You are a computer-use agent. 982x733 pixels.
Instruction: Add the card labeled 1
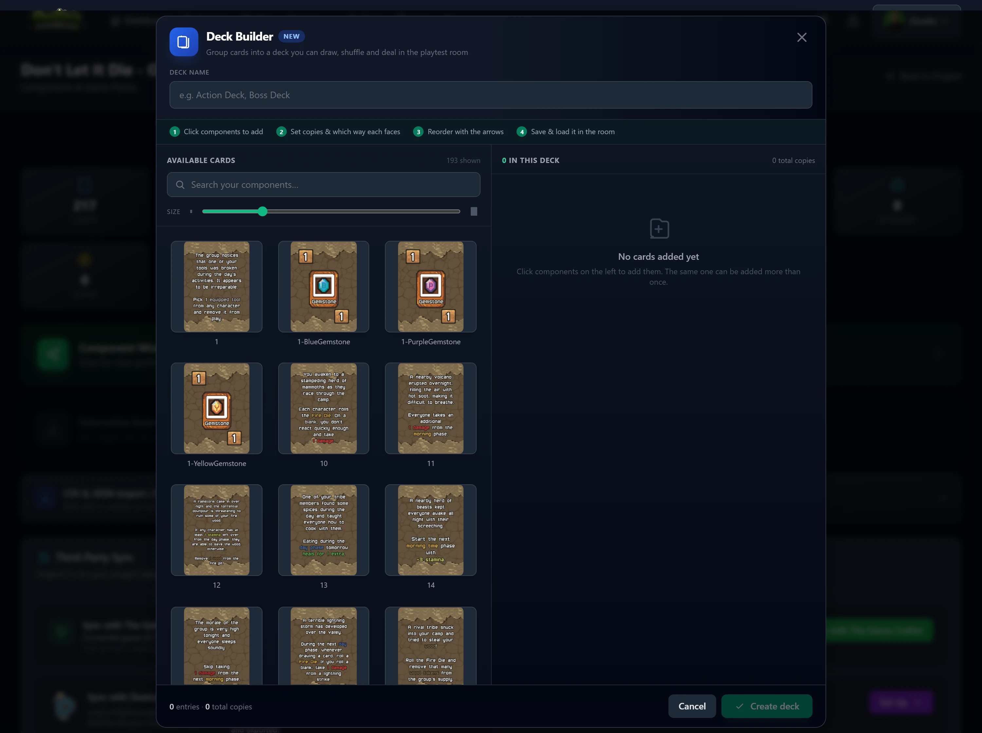(217, 287)
